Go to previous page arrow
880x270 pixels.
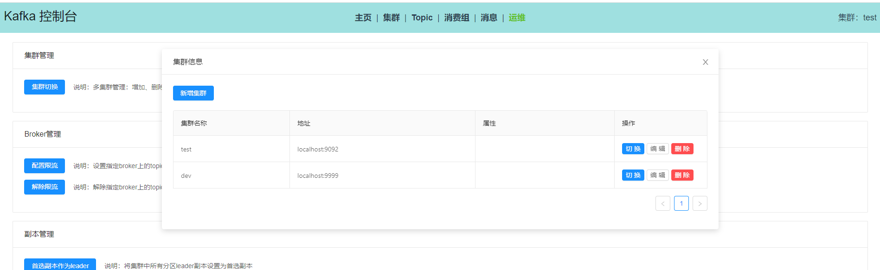pos(662,203)
